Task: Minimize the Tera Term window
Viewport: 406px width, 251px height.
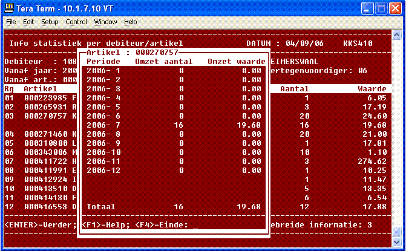Action: coord(366,8)
